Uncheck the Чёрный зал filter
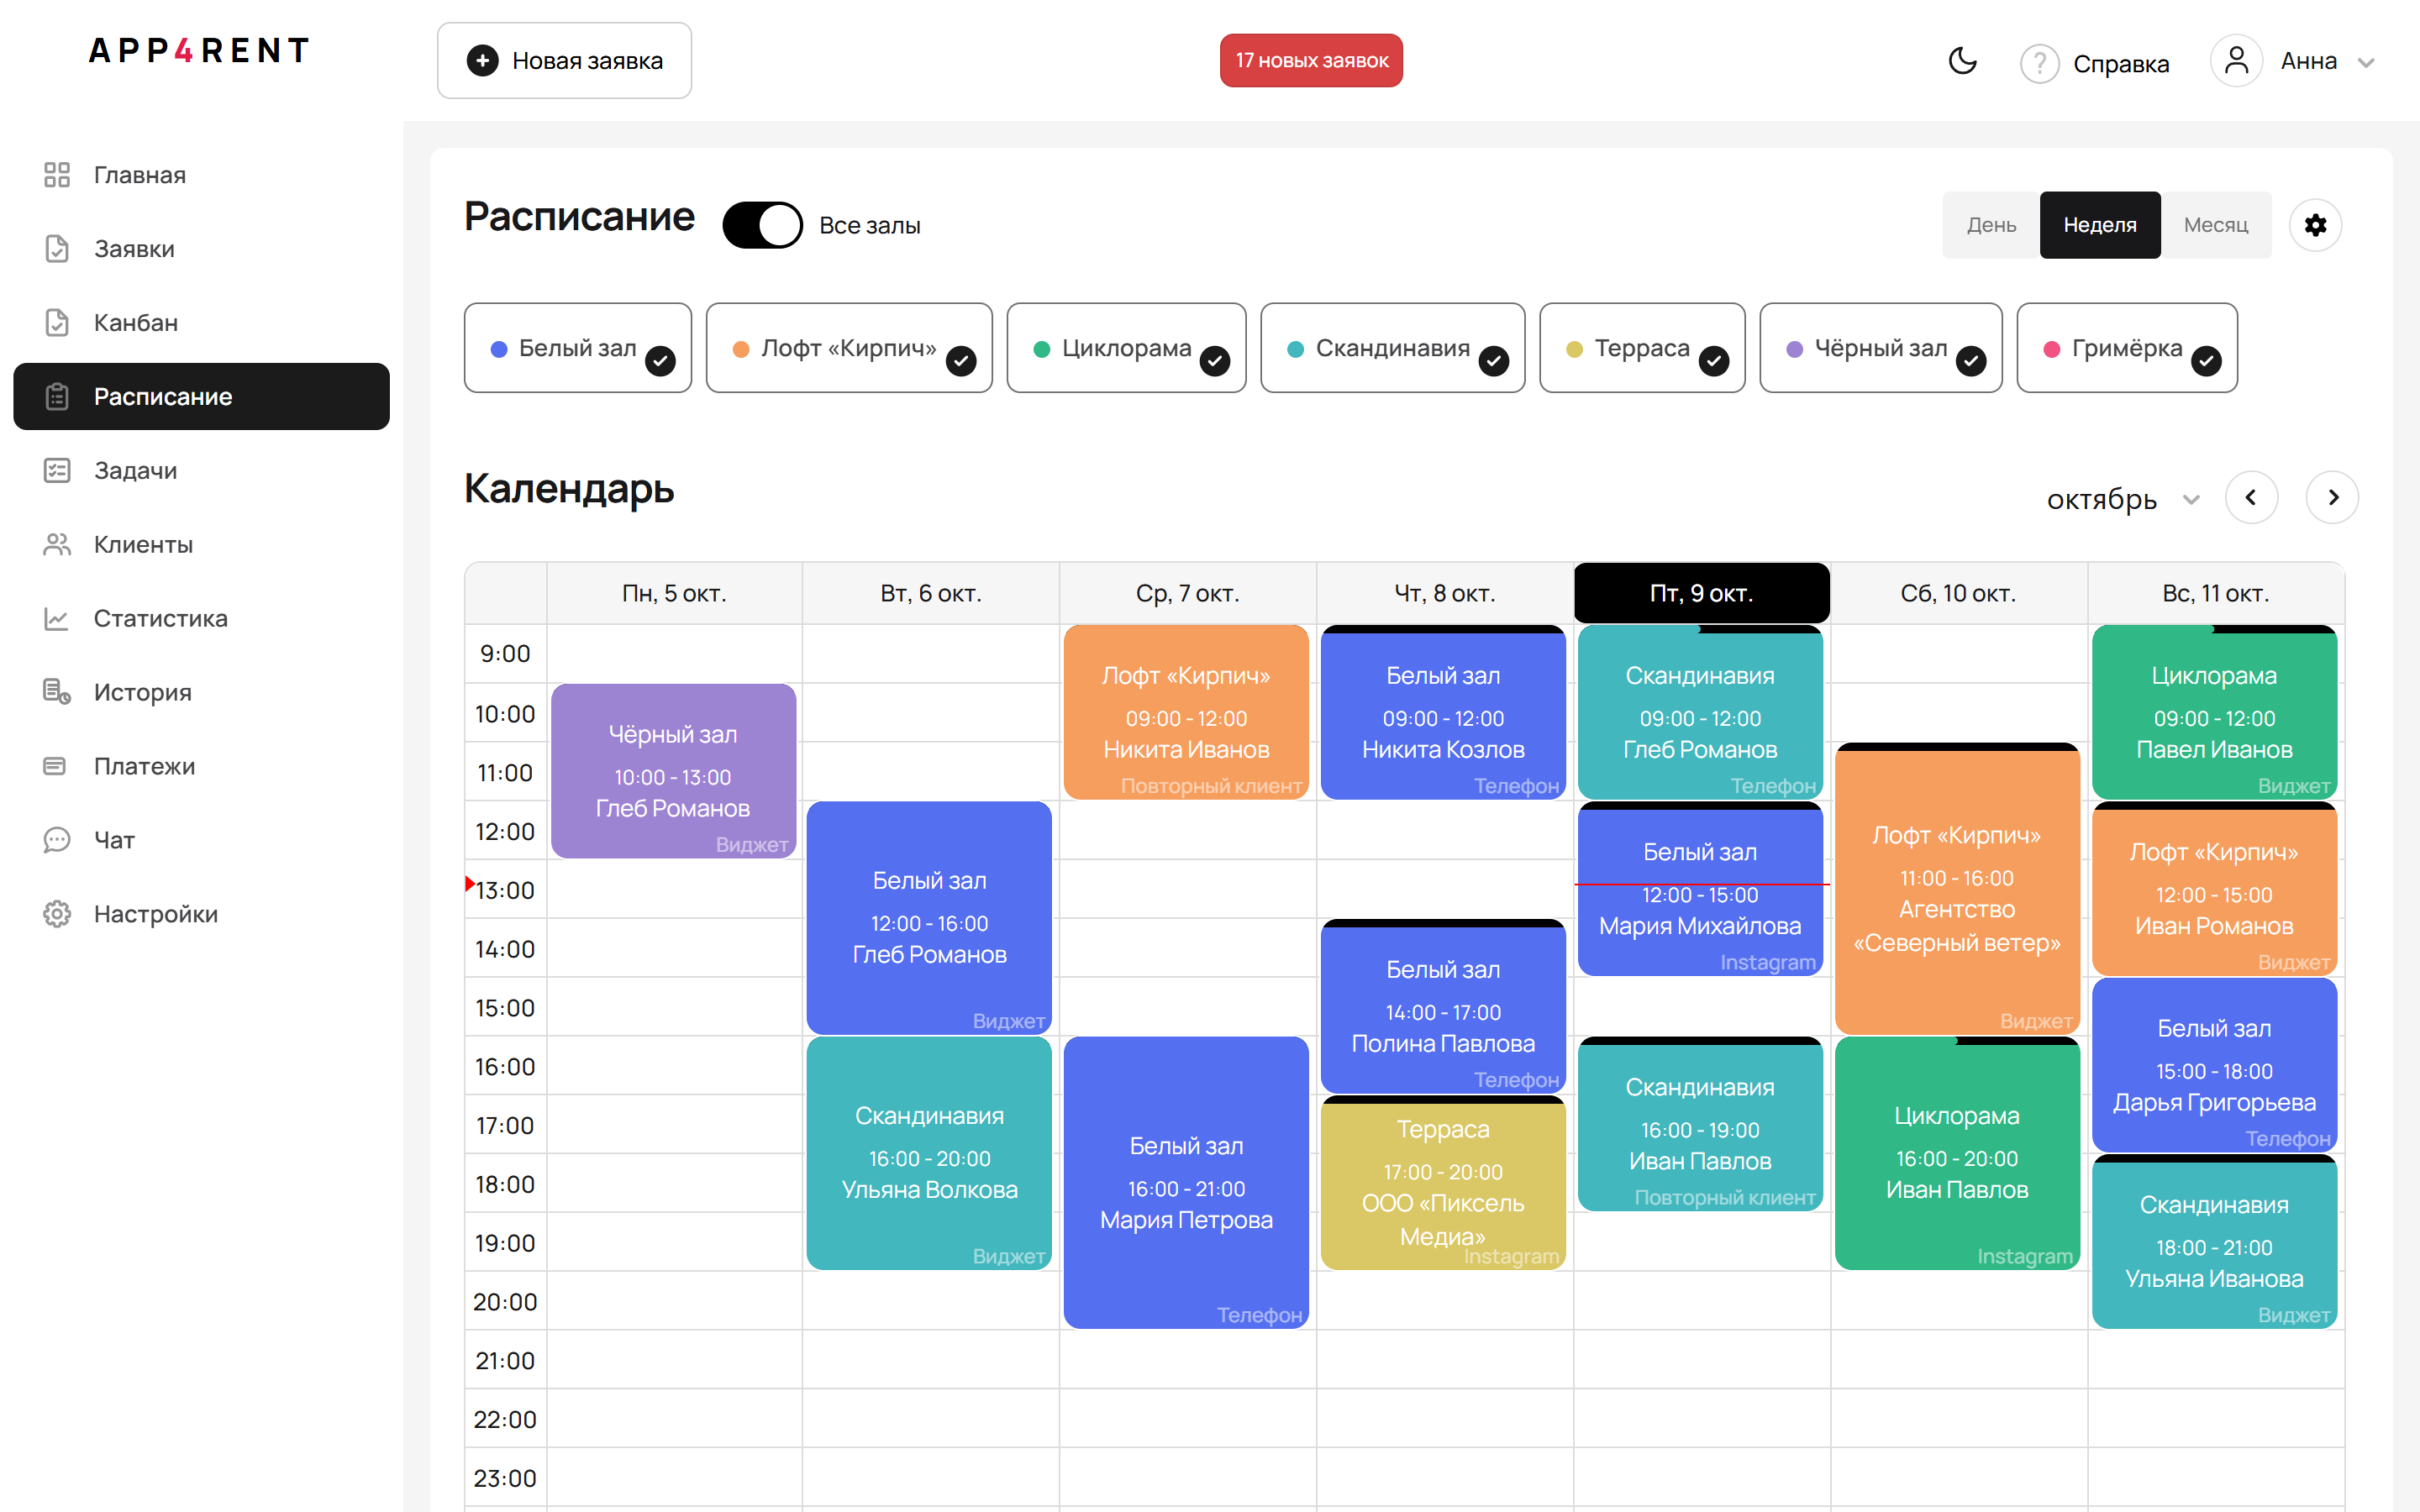This screenshot has height=1512, width=2420. 1881,348
